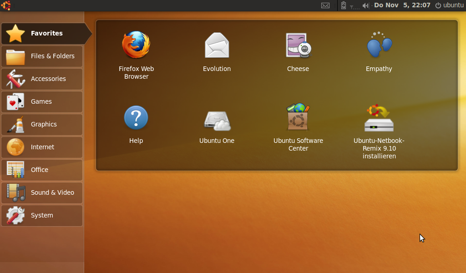Go to the Graphics category
The height and width of the screenshot is (273, 466).
tap(42, 125)
